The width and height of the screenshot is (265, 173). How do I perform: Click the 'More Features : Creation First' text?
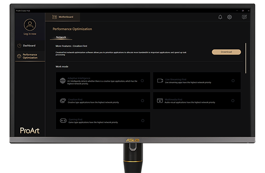coord(71,46)
